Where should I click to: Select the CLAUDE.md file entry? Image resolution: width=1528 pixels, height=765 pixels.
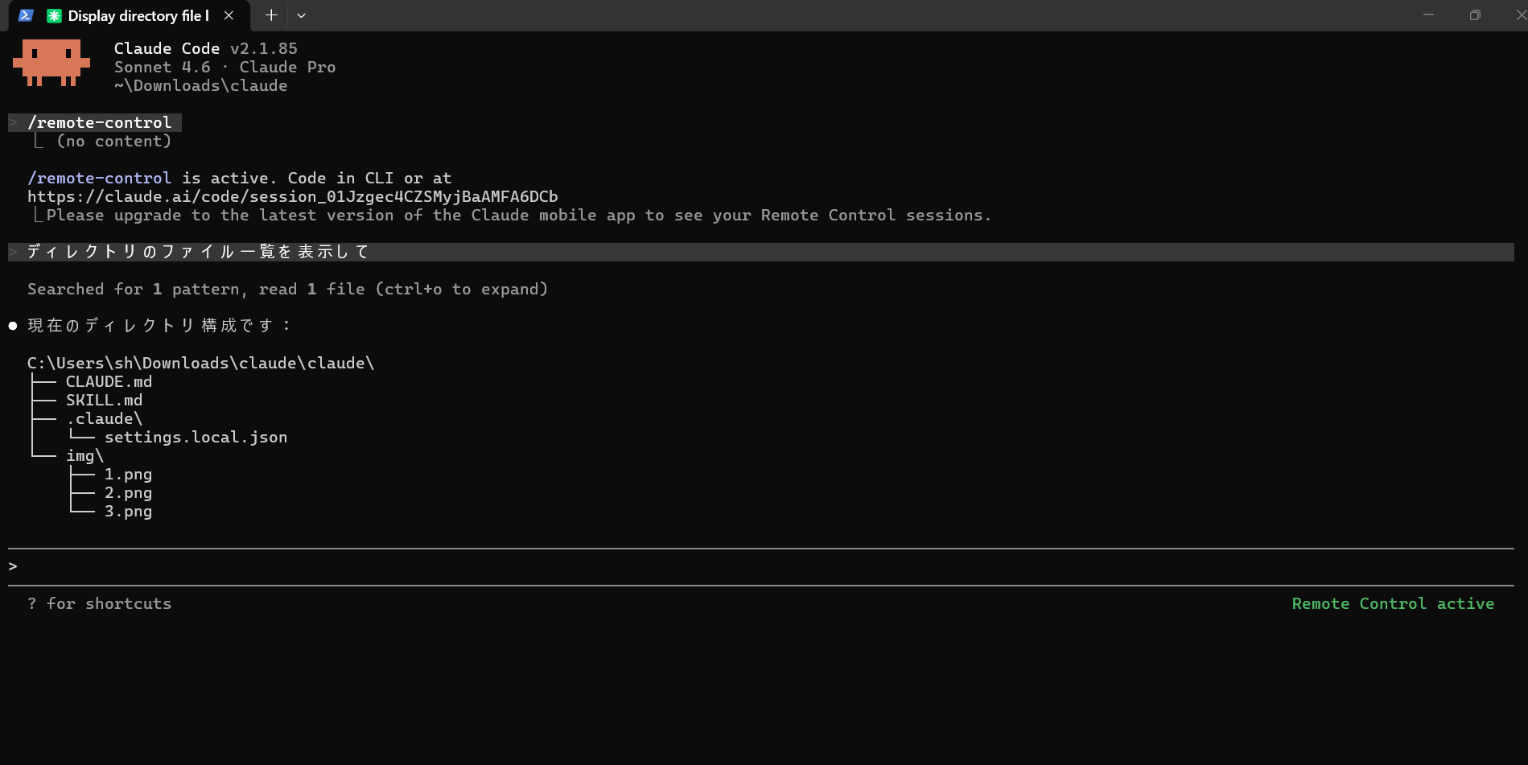click(109, 381)
